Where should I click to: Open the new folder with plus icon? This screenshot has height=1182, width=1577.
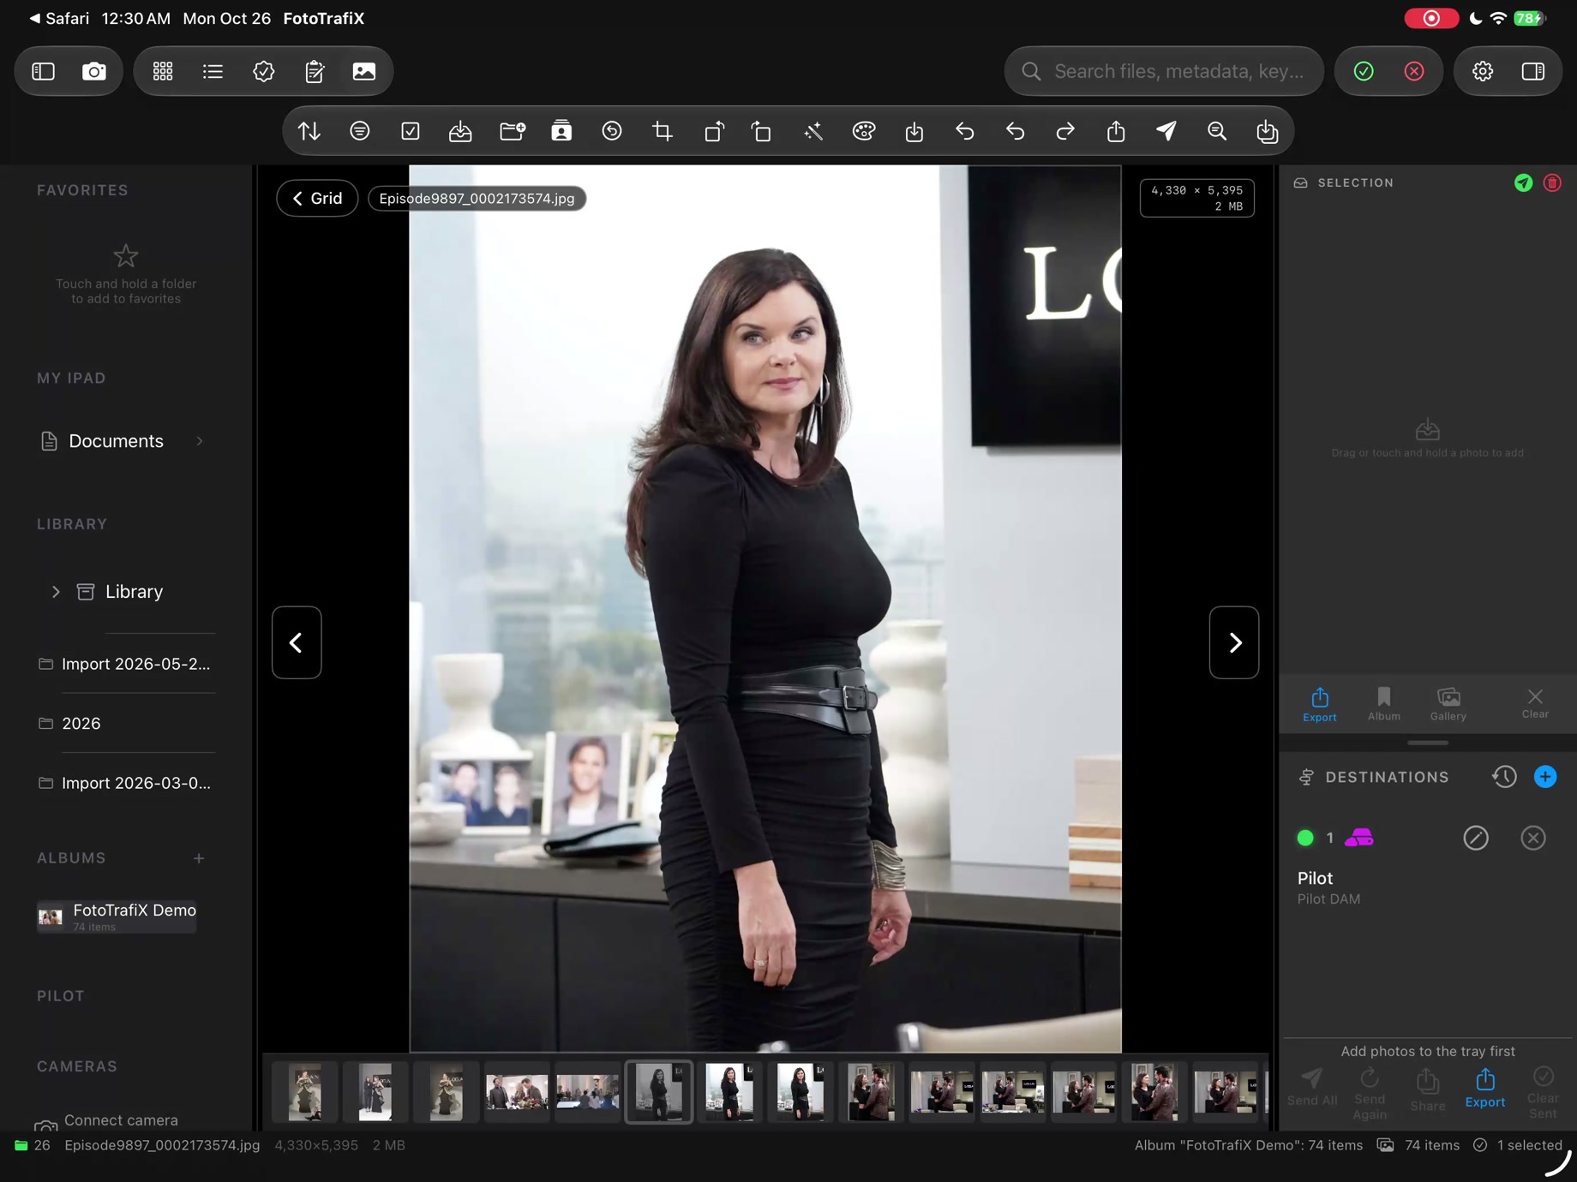[512, 131]
